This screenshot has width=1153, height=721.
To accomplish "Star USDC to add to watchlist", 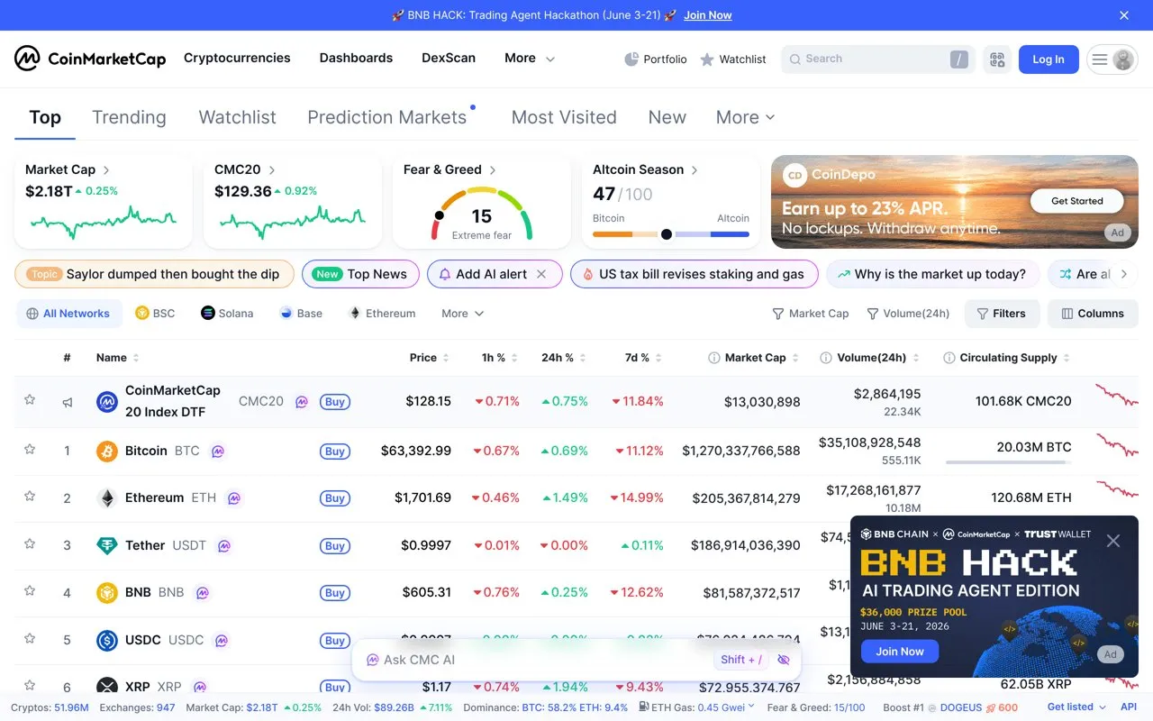I will [30, 638].
